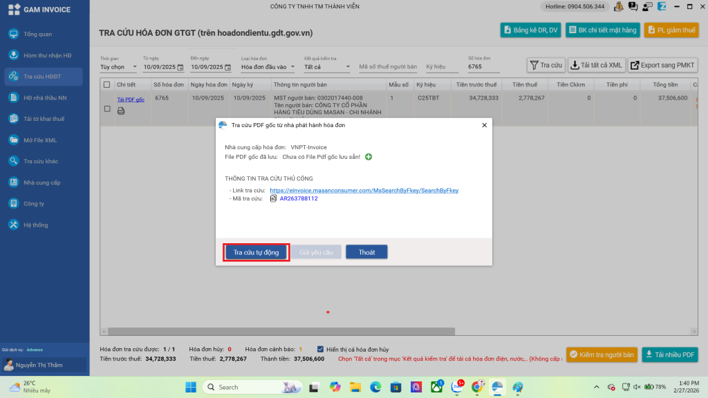Click the 'Tra cứu tự động' button
Image resolution: width=708 pixels, height=398 pixels.
pos(256,252)
